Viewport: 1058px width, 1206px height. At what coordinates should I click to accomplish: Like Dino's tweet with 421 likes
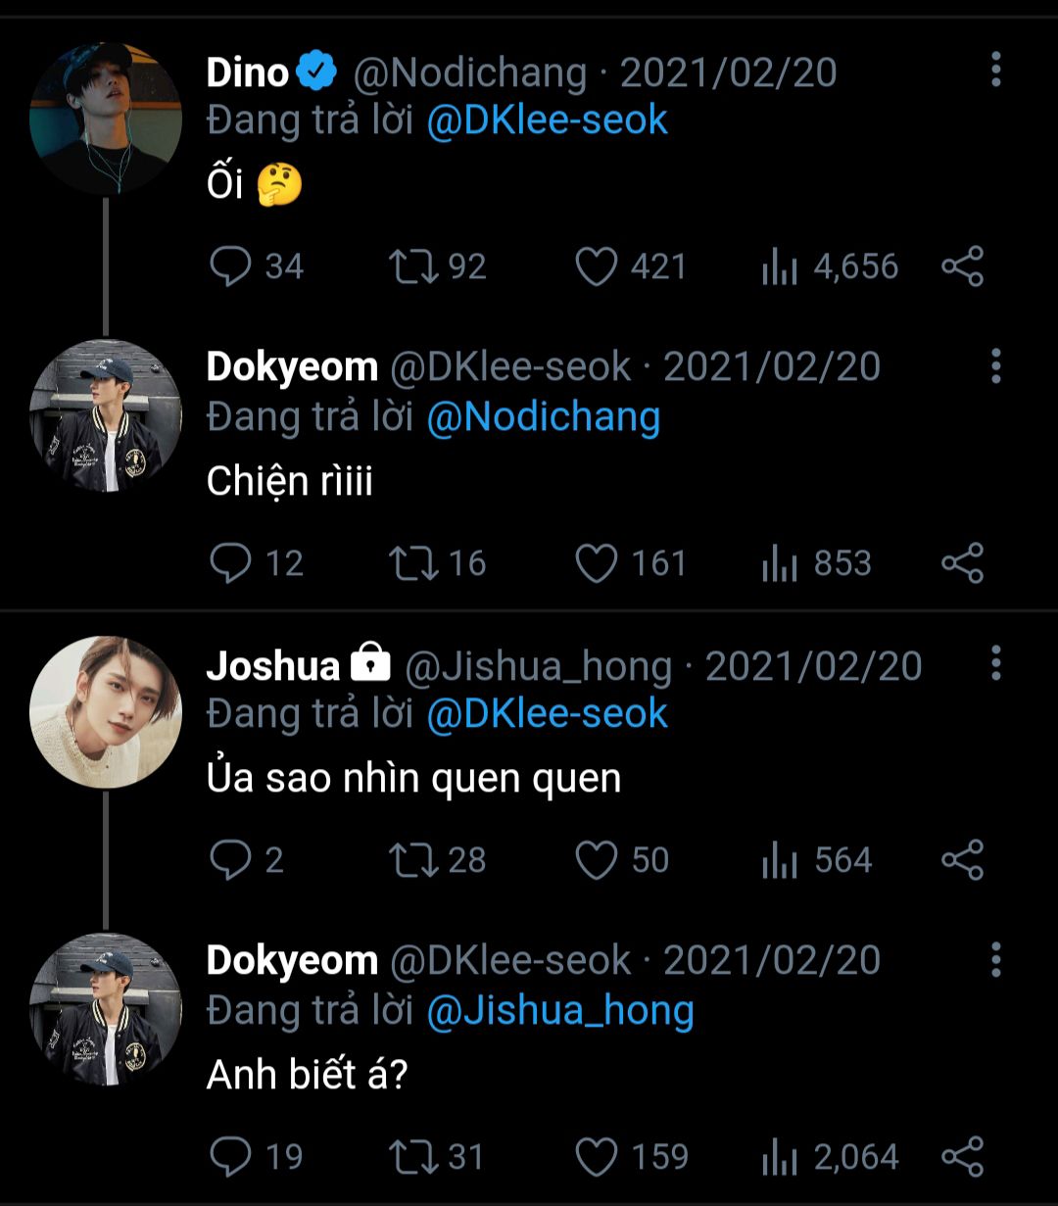tap(596, 266)
